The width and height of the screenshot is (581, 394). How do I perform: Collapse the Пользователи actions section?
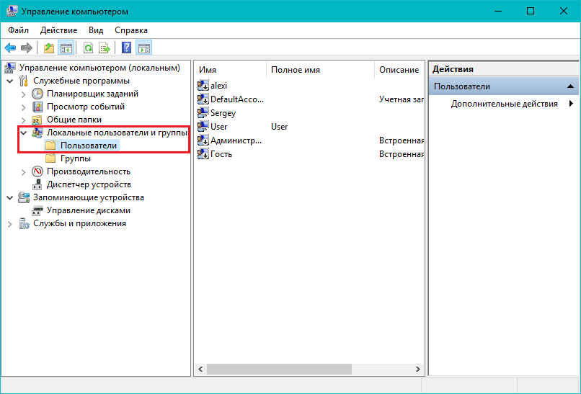[570, 86]
